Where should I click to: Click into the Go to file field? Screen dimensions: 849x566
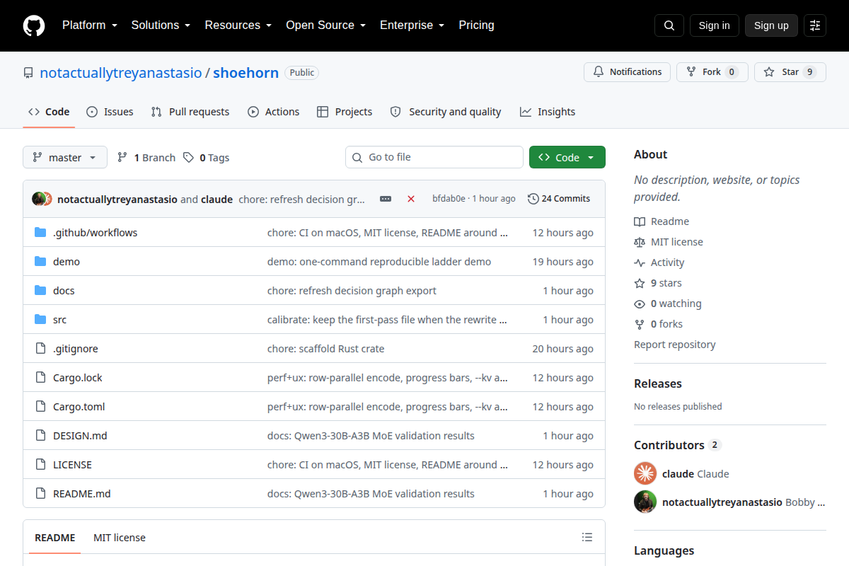(434, 157)
